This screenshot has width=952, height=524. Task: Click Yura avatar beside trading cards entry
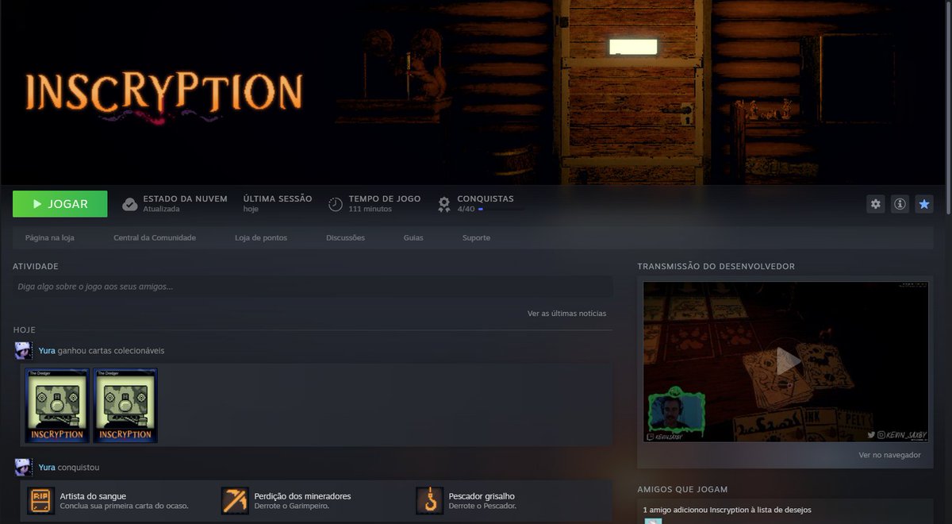[x=23, y=351]
